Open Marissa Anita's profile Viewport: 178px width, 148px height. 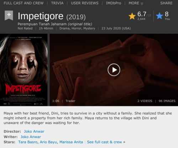point(71,142)
